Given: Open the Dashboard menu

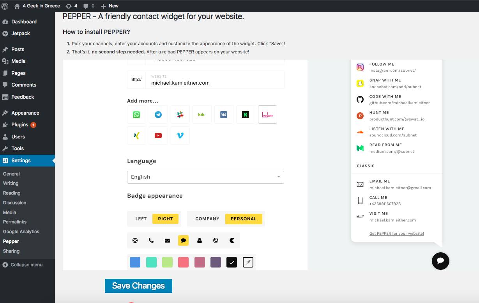Looking at the screenshot, I should click(24, 21).
